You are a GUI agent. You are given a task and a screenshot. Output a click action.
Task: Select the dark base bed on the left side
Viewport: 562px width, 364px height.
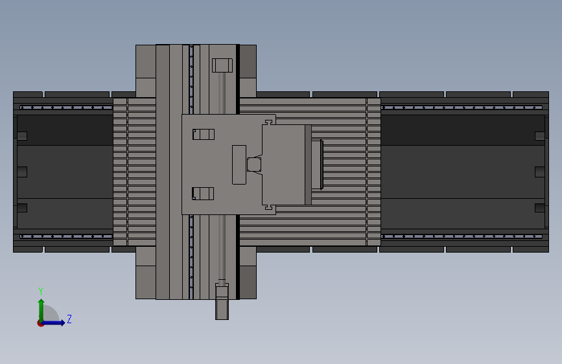pyautogui.click(x=65, y=172)
